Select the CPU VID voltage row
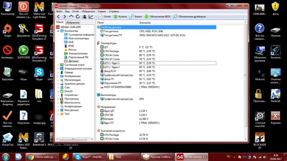This screenshot has width=287, height=161. point(156,115)
